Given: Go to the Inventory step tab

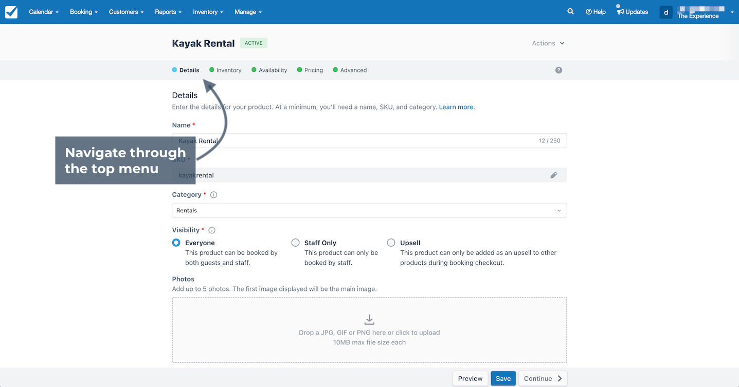Looking at the screenshot, I should click(225, 70).
